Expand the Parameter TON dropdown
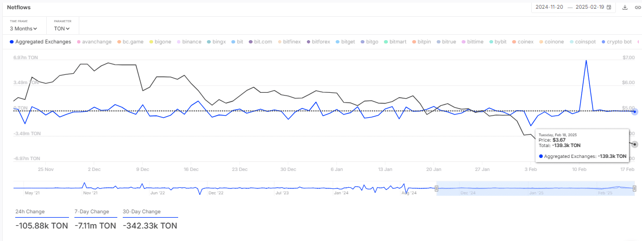 tap(62, 28)
